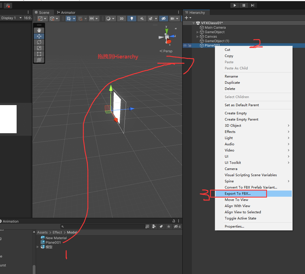Open the Display 1 dropdown
This screenshot has height=274, width=305.
[11, 18]
